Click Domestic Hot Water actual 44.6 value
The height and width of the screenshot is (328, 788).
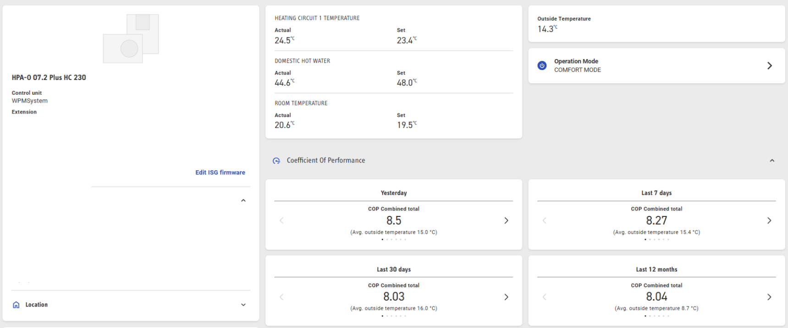(285, 83)
